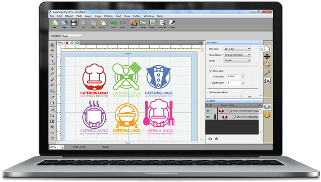Open the Effects menu
This screenshot has height=182, width=321.
(108, 16)
